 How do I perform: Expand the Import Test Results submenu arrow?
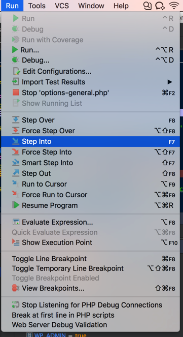pos(170,82)
